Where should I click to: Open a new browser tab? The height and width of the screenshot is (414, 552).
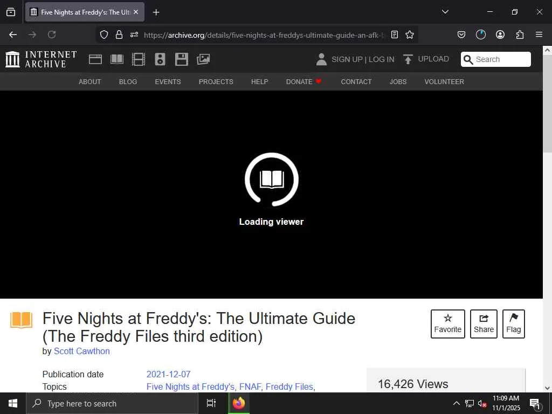(x=156, y=12)
